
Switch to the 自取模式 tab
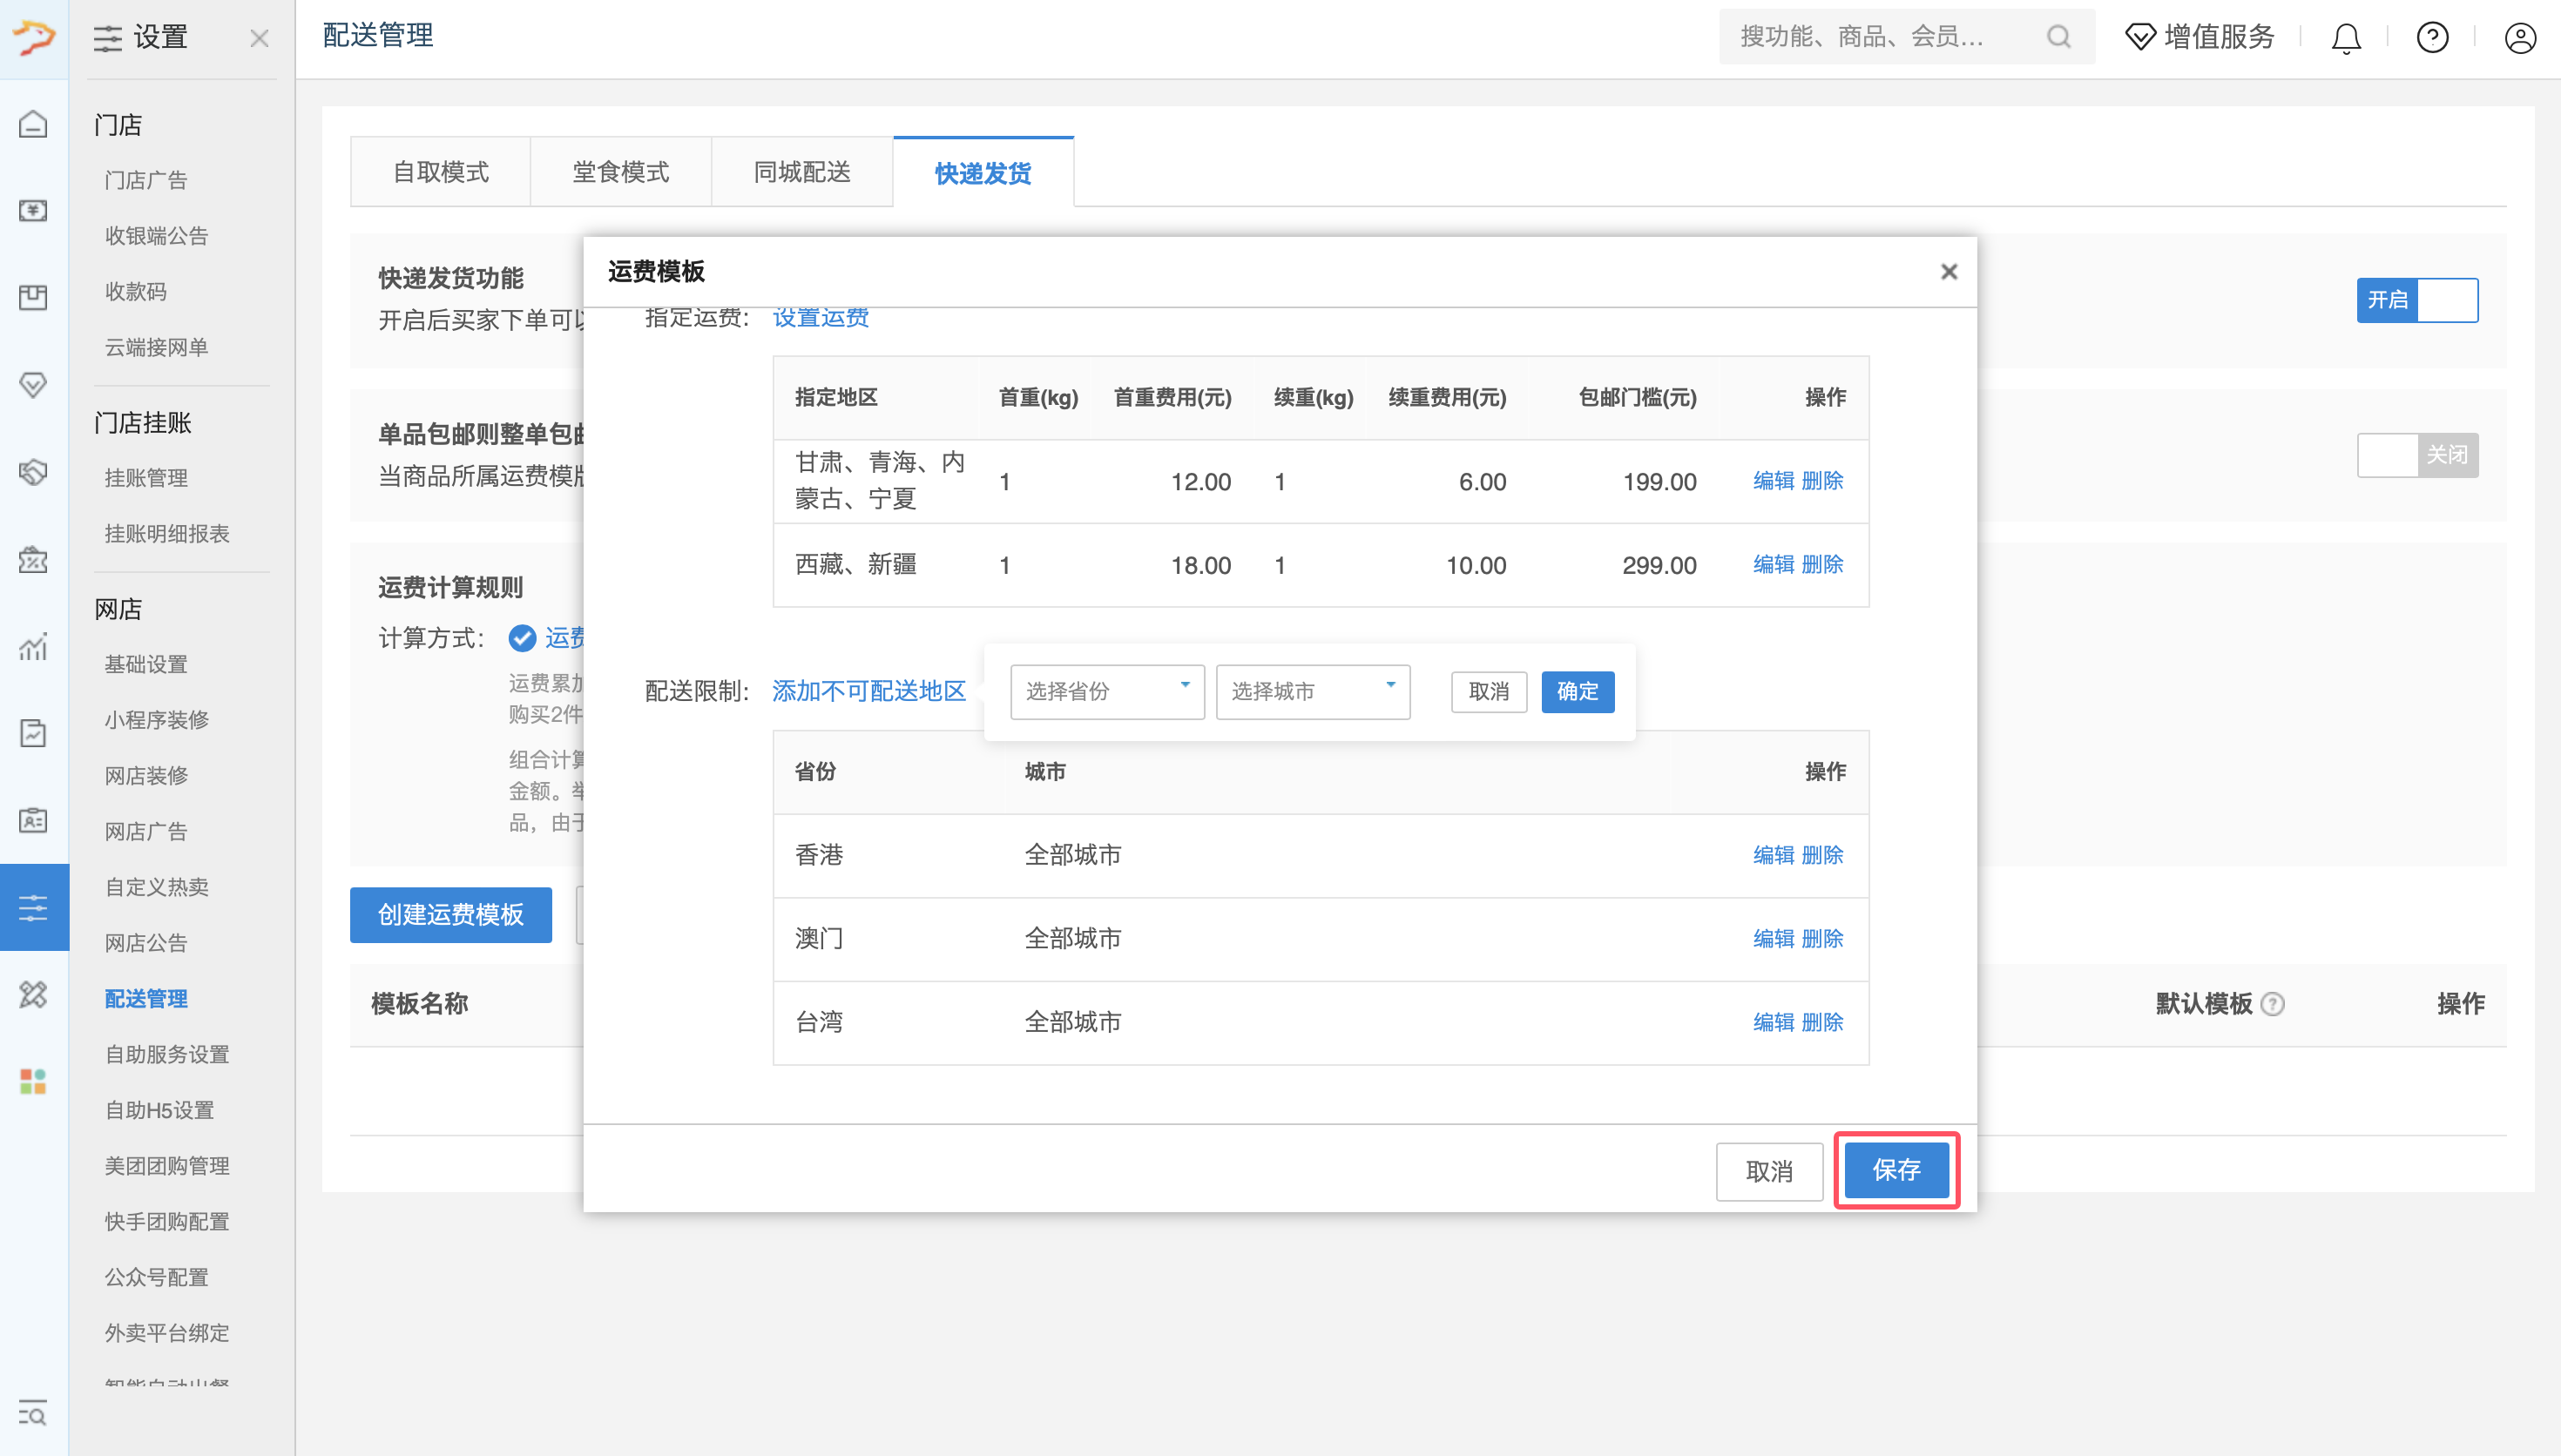click(440, 172)
